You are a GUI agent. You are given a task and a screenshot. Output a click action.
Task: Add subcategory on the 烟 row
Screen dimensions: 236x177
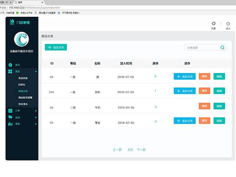[x=185, y=77]
